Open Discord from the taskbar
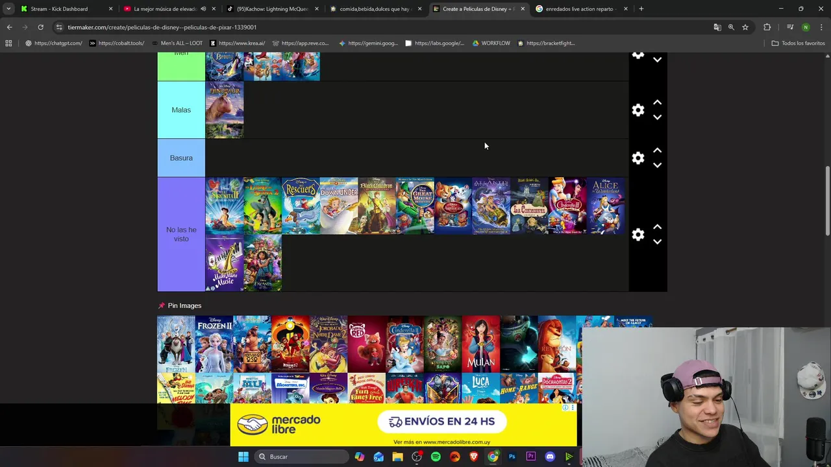 pyautogui.click(x=550, y=457)
